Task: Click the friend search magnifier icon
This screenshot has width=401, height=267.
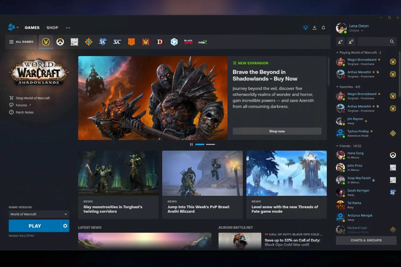Action: 392,42
